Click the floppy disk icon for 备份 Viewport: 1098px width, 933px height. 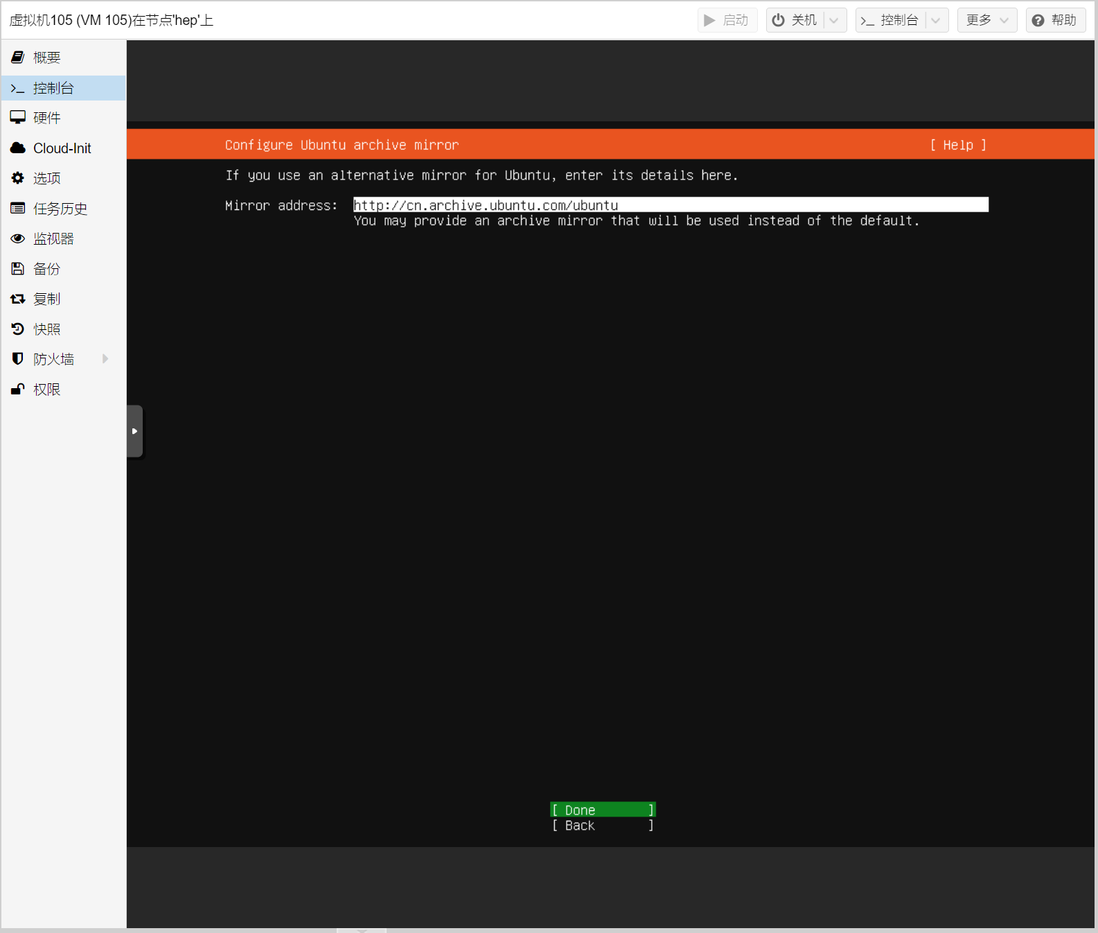point(18,269)
